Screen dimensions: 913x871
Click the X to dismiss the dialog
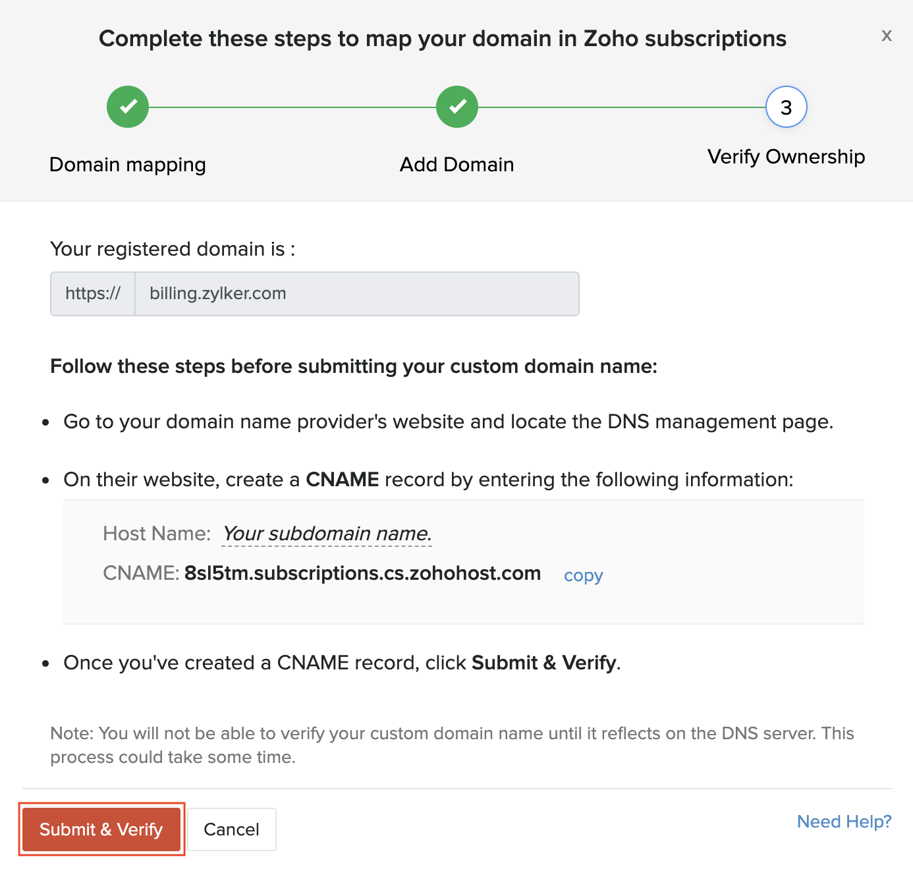pos(886,36)
